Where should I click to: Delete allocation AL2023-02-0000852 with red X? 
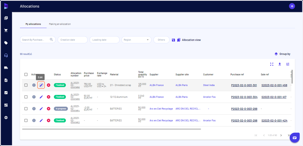[x=48, y=120]
